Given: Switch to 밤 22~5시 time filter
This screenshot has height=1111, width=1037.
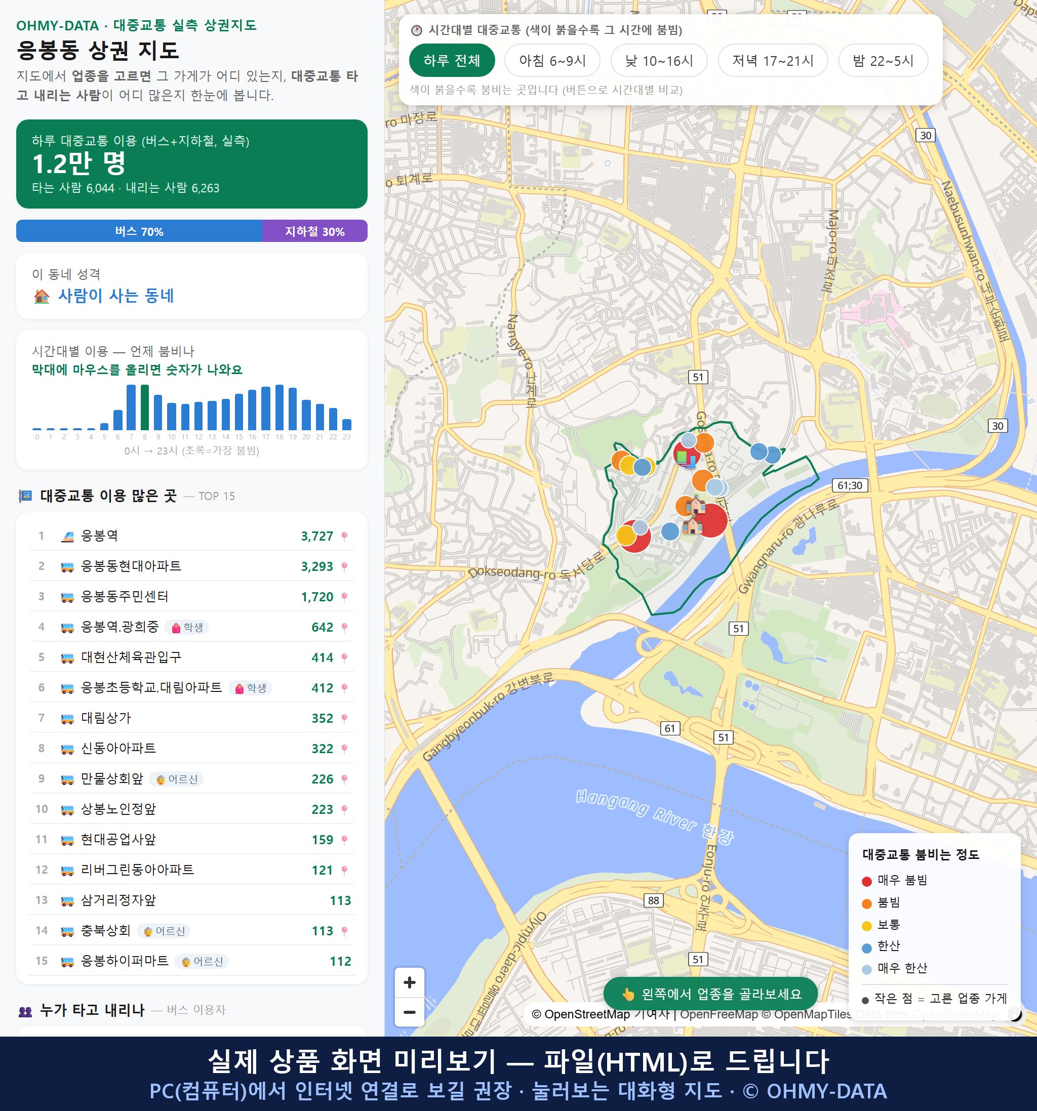Looking at the screenshot, I should (x=883, y=60).
